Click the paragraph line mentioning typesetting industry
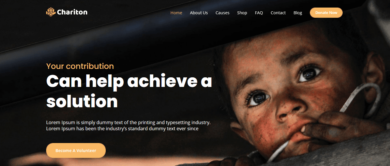The height and width of the screenshot is (166, 390). [x=128, y=122]
